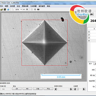
Task: Click the X column header
Action: point(94,29)
